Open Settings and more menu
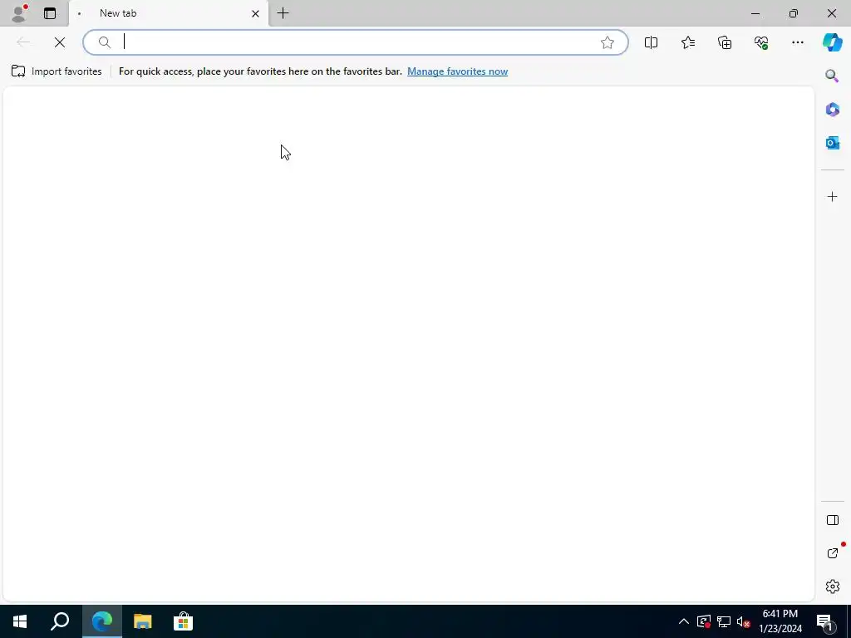 (797, 42)
